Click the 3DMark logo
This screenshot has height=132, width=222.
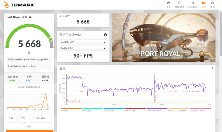[19, 5]
